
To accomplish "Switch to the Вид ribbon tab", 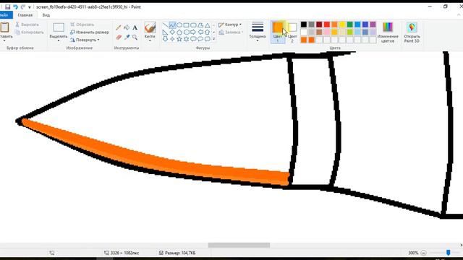I will [46, 15].
